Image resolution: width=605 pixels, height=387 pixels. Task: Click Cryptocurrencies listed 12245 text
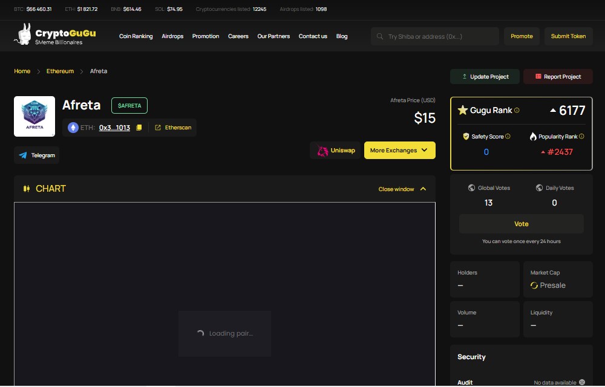point(231,9)
